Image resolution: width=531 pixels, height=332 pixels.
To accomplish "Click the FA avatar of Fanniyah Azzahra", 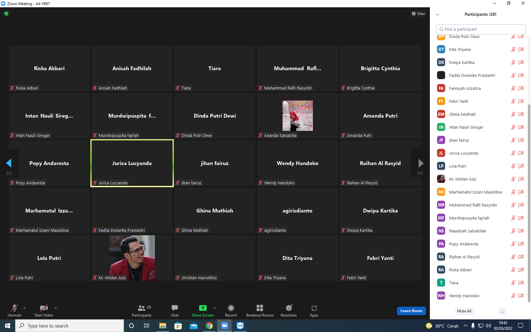I will click(x=441, y=88).
